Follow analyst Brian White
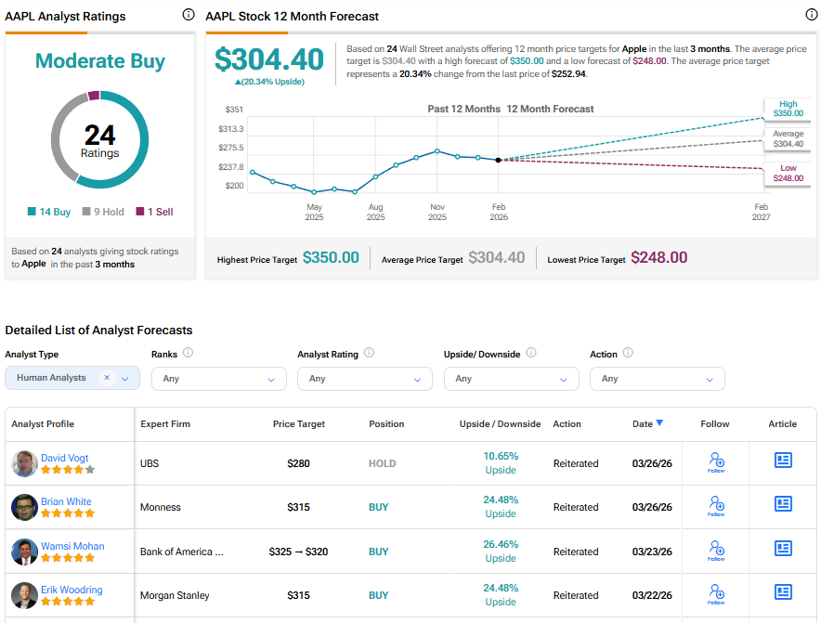Viewport: 821px width, 623px height. pos(716,507)
